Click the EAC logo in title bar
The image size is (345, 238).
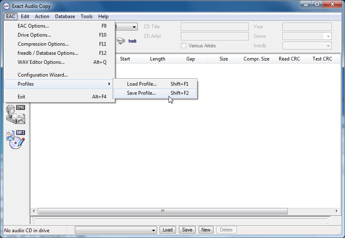click(x=6, y=6)
